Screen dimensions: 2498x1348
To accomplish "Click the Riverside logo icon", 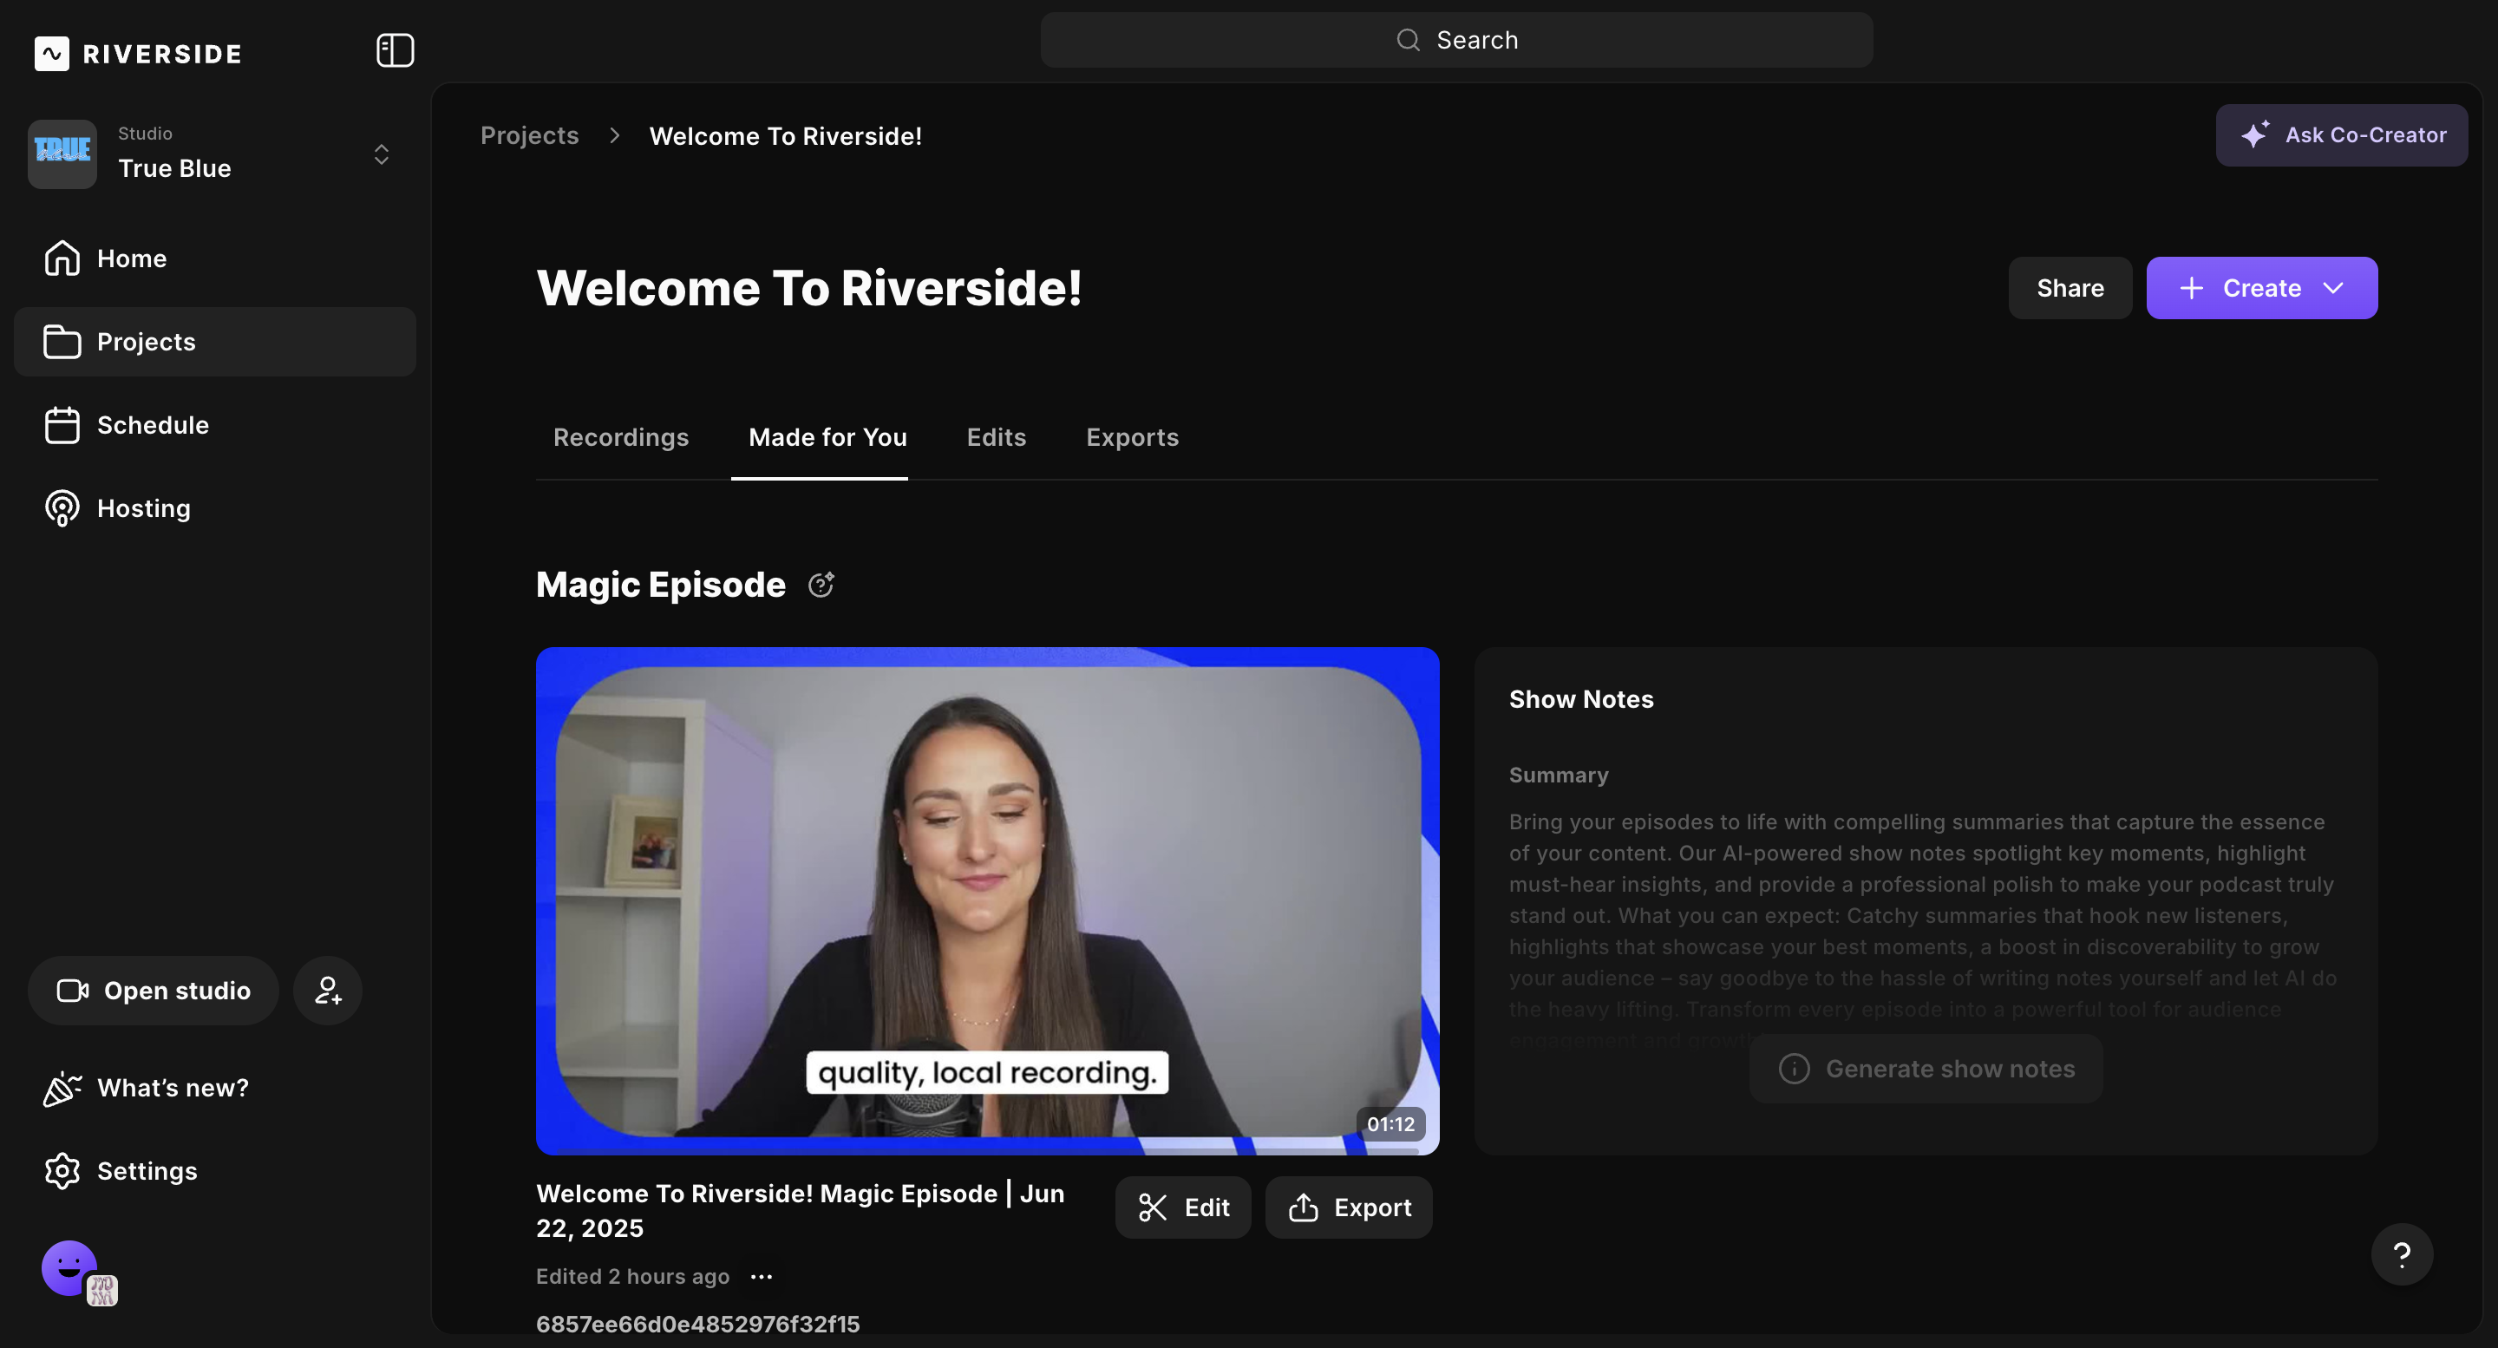I will tap(51, 53).
